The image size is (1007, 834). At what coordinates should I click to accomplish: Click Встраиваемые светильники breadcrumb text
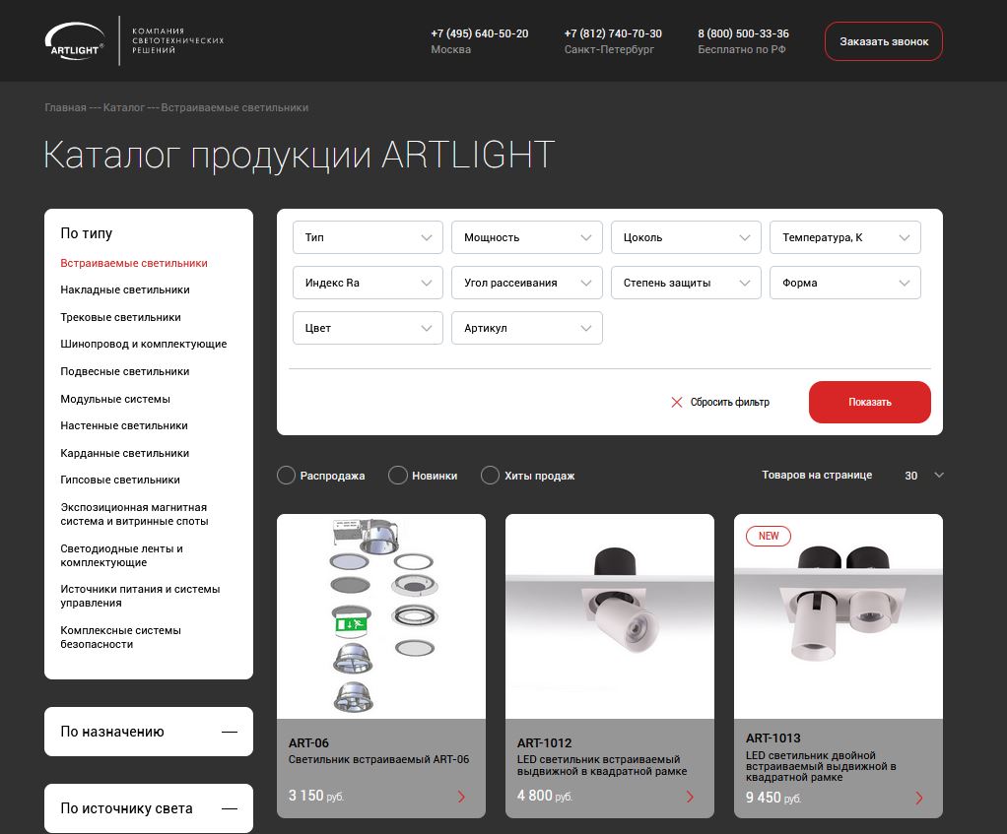(235, 107)
